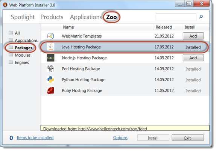Click the disabled Install button
This screenshot has height=151, width=216.
153,138
